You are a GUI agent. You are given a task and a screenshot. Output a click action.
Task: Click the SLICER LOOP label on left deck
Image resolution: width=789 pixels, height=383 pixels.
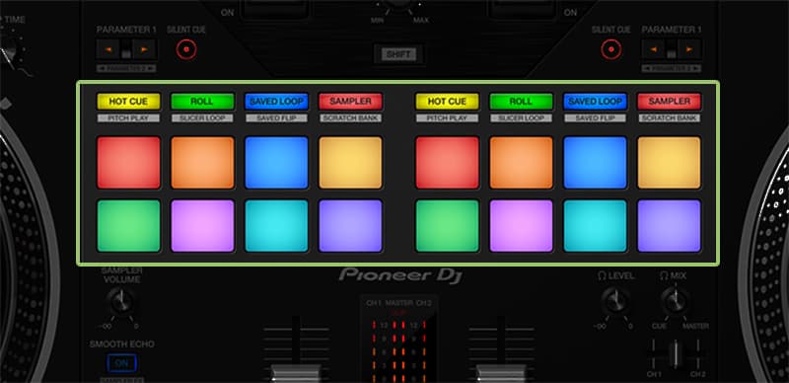(202, 118)
